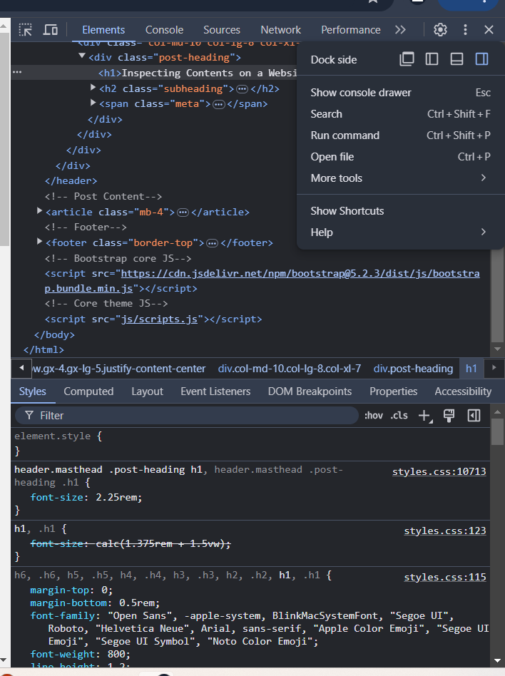The image size is (505, 676).
Task: Open DevTools settings gear
Action: coord(440,30)
